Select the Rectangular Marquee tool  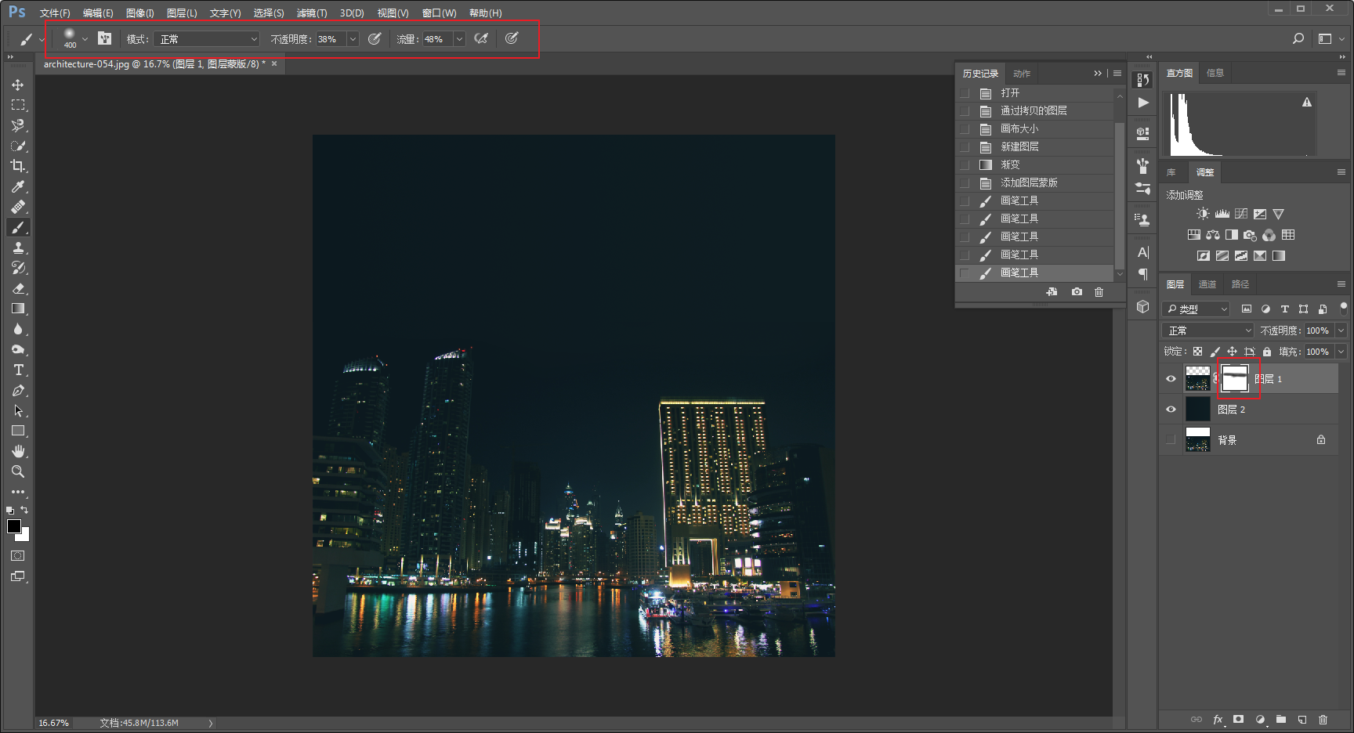pyautogui.click(x=18, y=105)
